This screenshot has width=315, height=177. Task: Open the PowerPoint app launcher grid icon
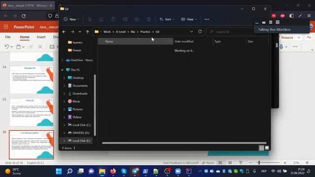[x=6, y=27]
